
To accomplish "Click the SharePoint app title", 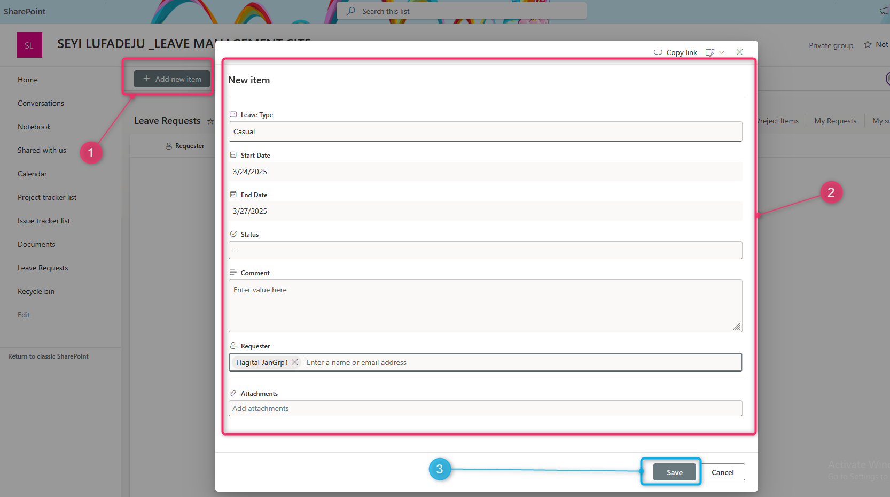I will pyautogui.click(x=25, y=11).
